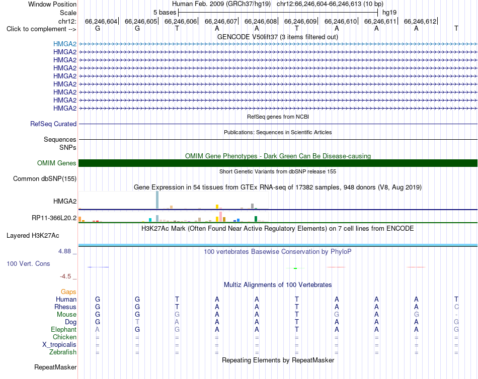Click the 'Human Feb. 2009 (GRCh37/hg19)' title text
The height and width of the screenshot is (379, 478).
[x=221, y=4]
